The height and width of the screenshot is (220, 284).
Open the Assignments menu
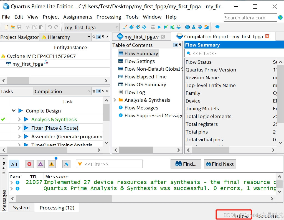(x=78, y=17)
